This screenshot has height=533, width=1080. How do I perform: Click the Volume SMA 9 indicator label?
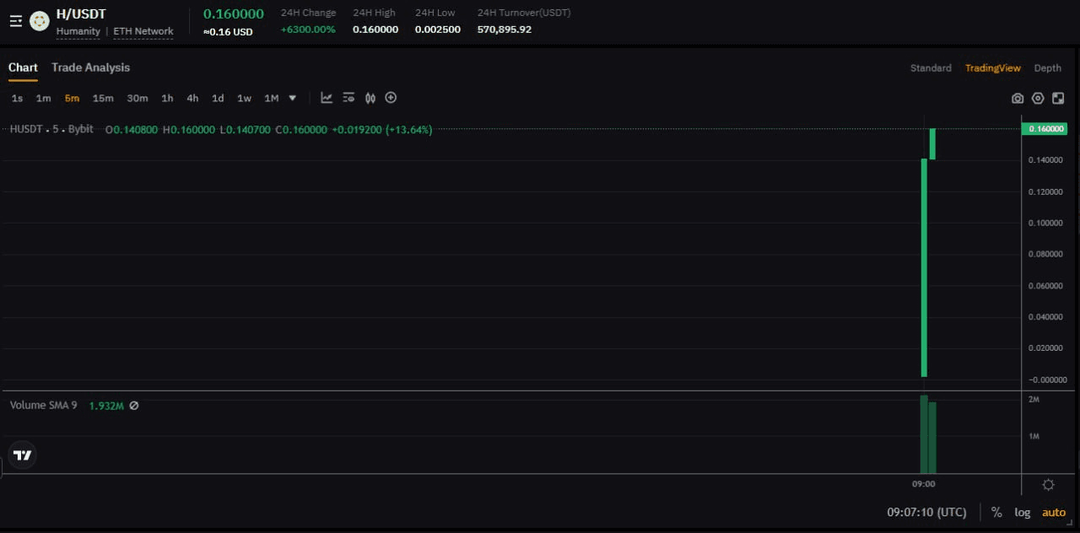click(43, 406)
